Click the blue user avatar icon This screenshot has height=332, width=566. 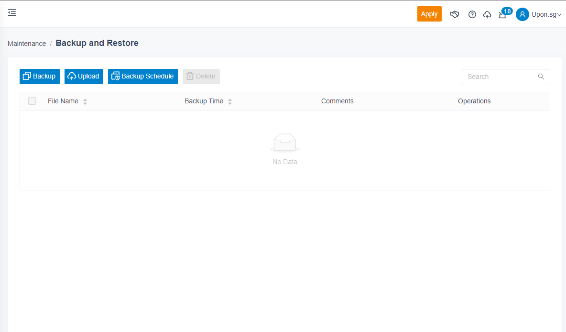coord(522,14)
